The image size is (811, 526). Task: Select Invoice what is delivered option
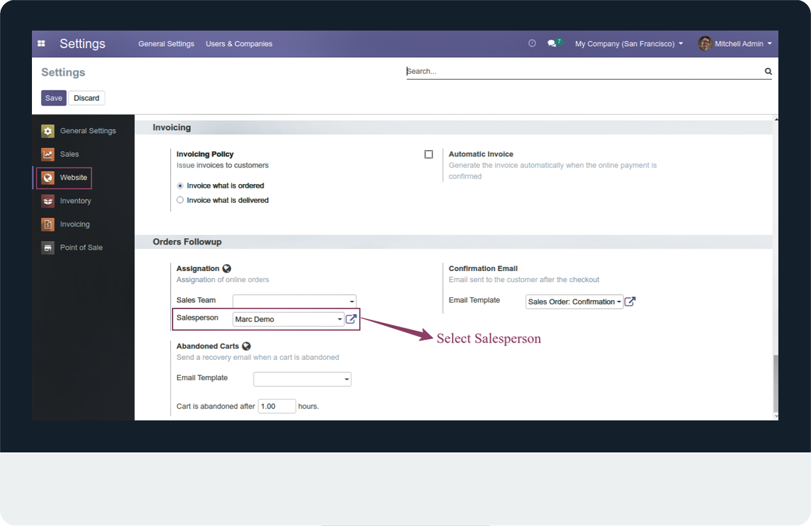(x=180, y=200)
